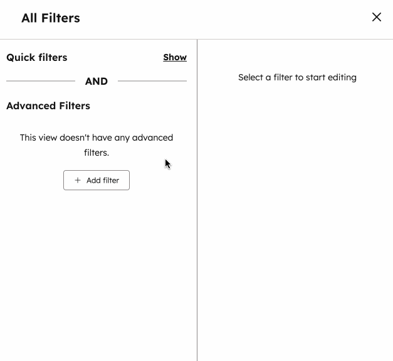Click empty area of right editing pane
The height and width of the screenshot is (361, 393).
295,220
